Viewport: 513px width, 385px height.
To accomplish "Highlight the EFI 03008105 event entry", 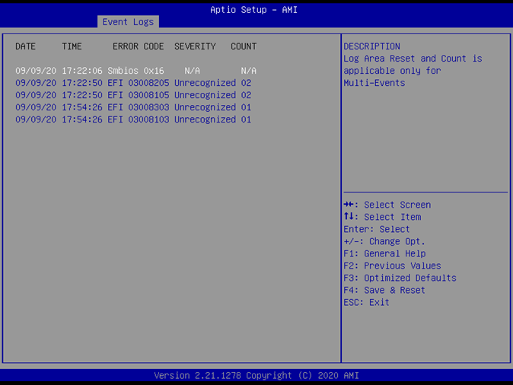I will click(133, 95).
